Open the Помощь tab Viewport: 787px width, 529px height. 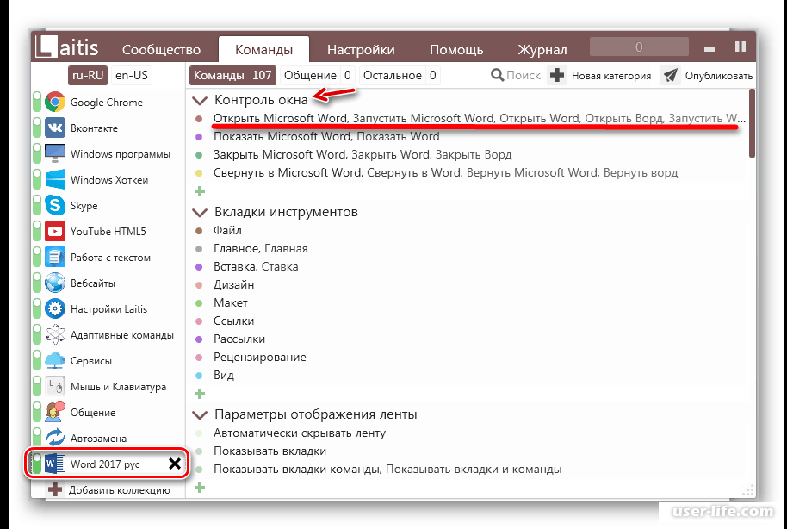[456, 50]
